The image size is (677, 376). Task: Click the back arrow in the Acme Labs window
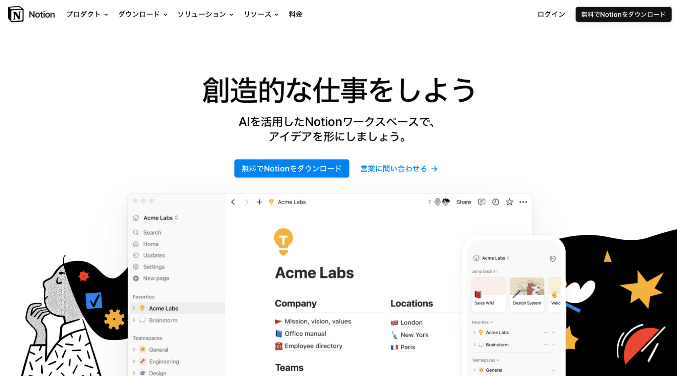(x=233, y=202)
